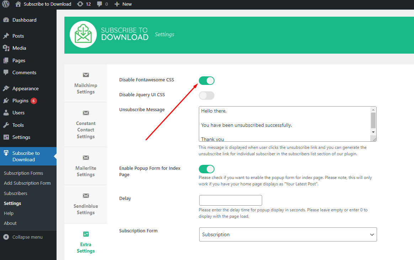Click the Unsubscribe Message scroll up arrow
This screenshot has width=414, height=260.
[x=373, y=110]
